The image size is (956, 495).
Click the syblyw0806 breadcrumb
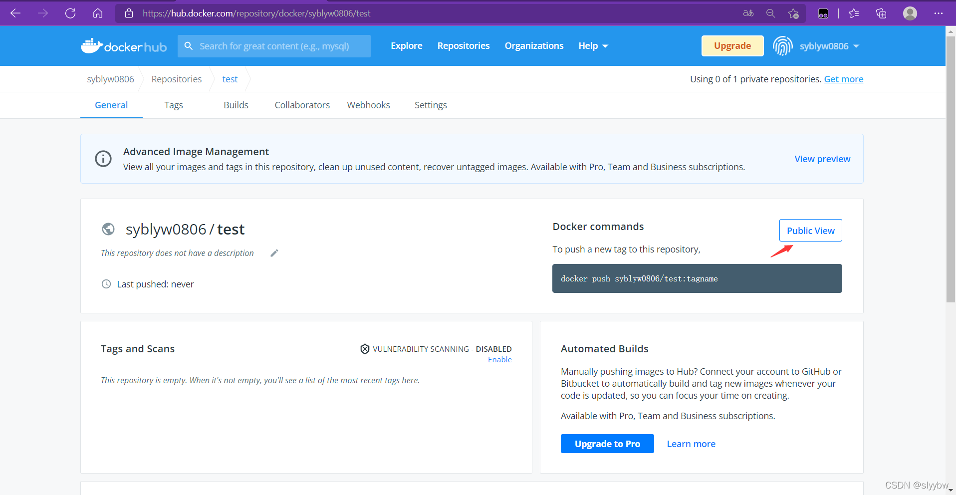tap(110, 79)
